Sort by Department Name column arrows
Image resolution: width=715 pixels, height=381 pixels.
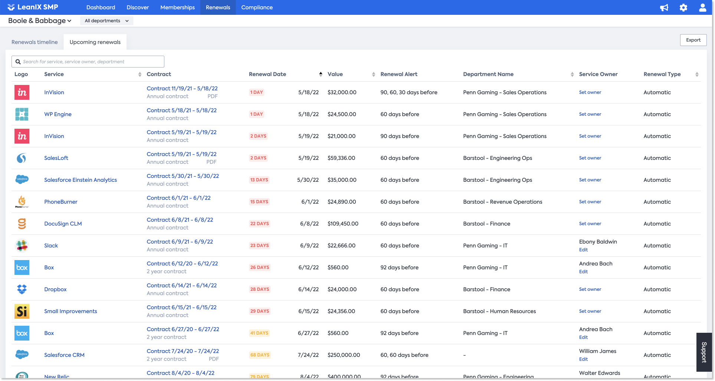[572, 75]
